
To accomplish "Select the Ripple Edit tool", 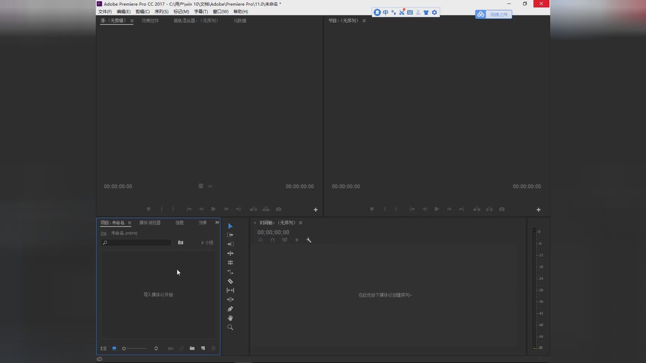I will [x=230, y=253].
